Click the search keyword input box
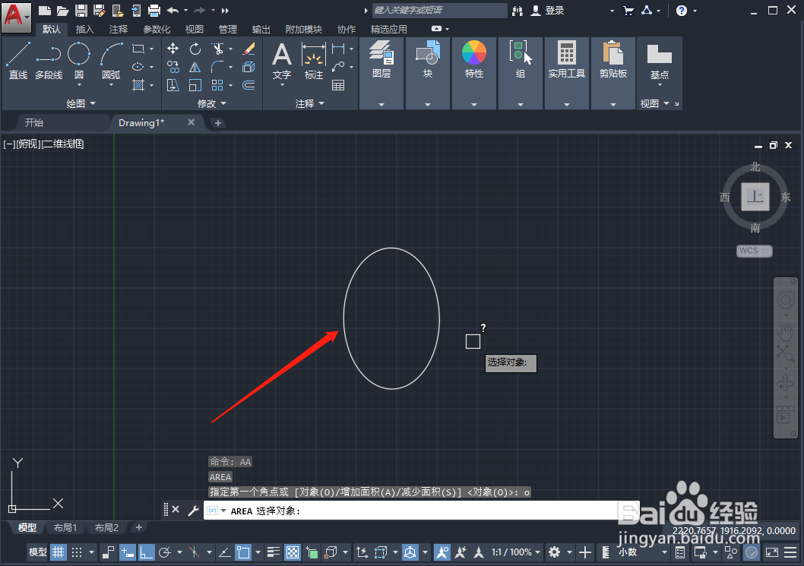This screenshot has width=804, height=566. click(439, 10)
